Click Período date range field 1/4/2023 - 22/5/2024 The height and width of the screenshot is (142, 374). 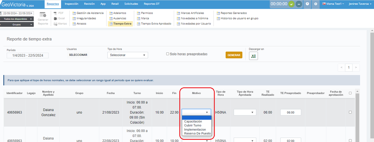[28, 55]
